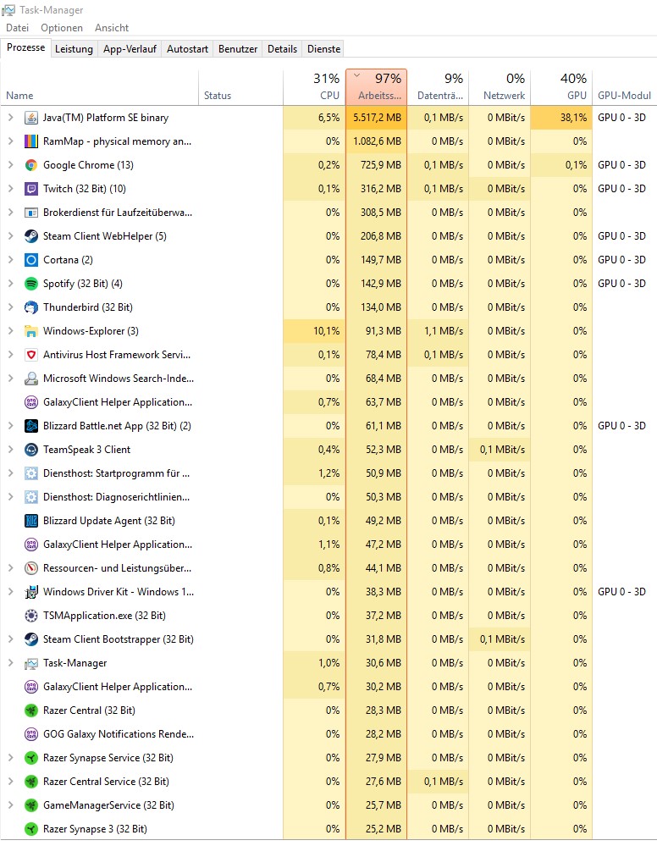
Task: Select the Google Chrome icon
Action: click(x=31, y=165)
